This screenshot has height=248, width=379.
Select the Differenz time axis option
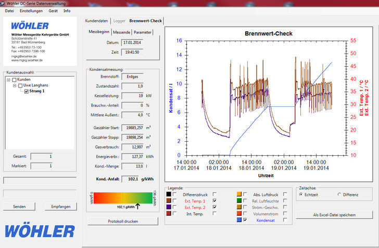[340, 194]
